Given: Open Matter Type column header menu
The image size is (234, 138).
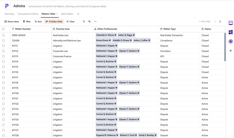Looking at the screenshot, I should (179, 29).
